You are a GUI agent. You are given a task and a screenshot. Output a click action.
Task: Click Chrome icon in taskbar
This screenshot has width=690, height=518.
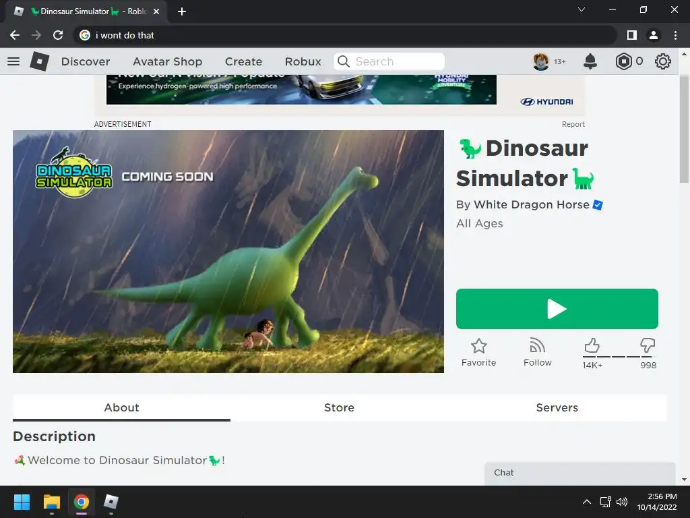[82, 502]
